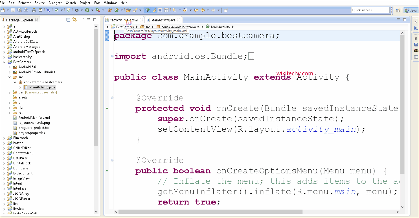Toggle Link with Editor in Package Explorer

click(74, 20)
